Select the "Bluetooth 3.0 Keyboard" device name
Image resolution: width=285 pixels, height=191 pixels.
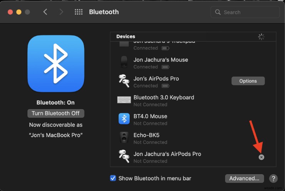click(164, 98)
